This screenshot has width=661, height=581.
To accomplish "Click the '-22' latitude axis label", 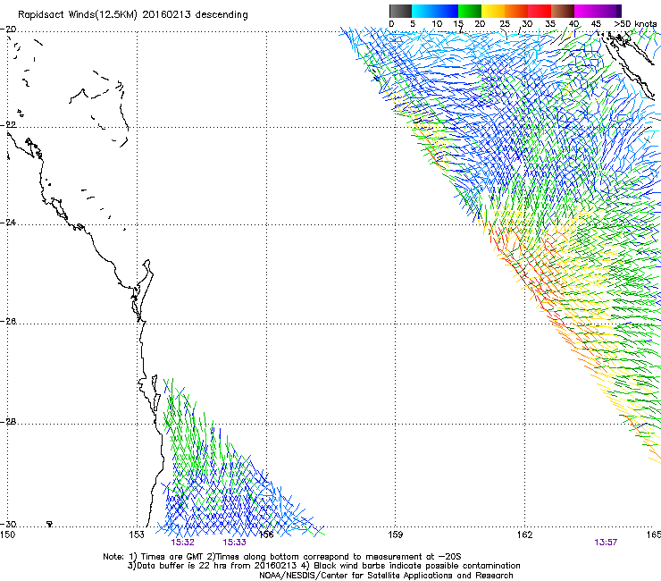I will 8,125.
